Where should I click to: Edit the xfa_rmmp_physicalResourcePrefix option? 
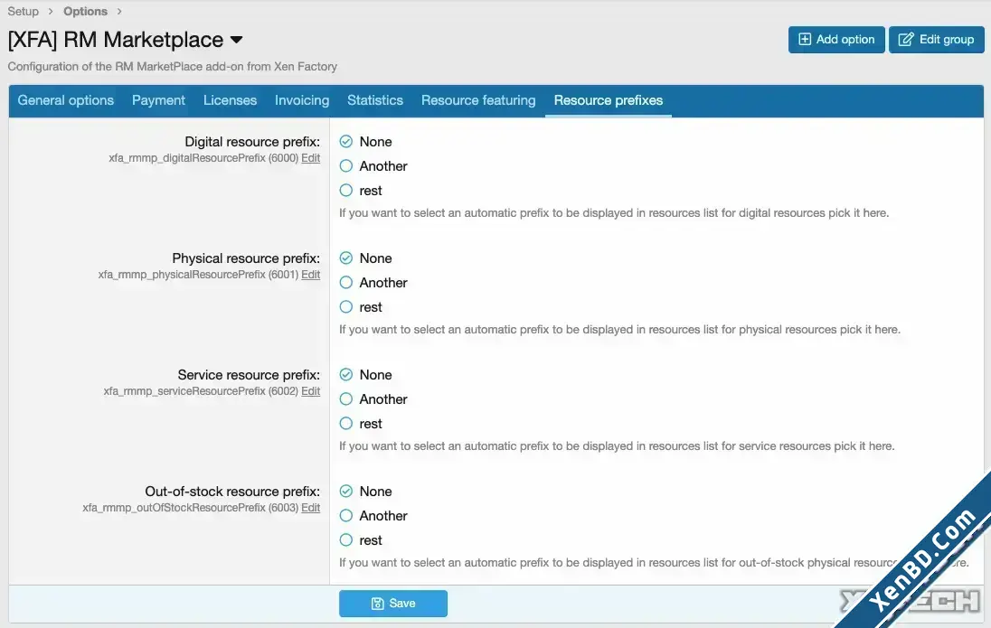[x=310, y=275]
